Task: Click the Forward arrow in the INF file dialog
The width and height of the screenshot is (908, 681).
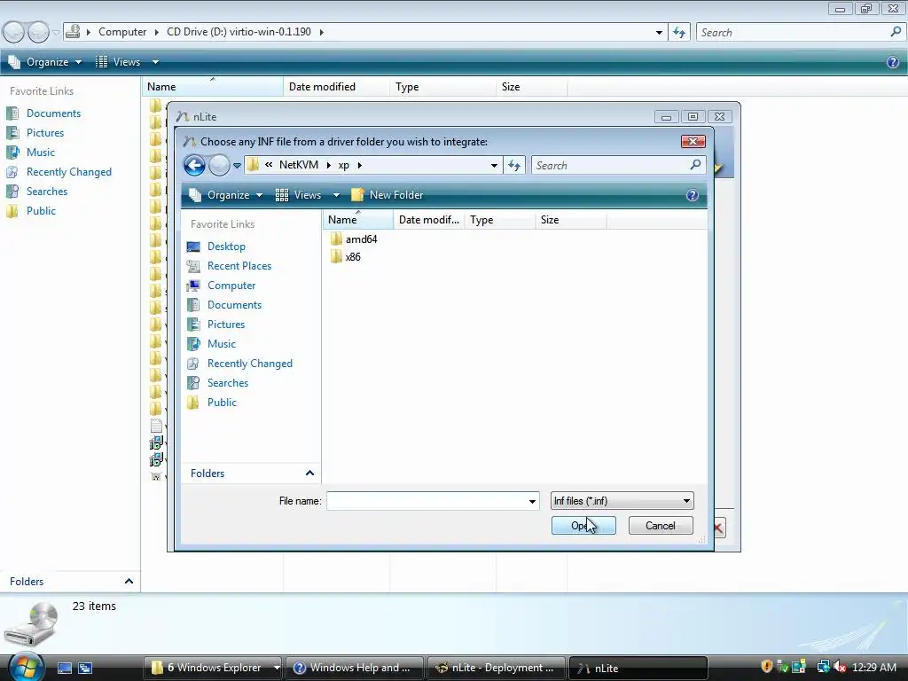Action: click(219, 166)
